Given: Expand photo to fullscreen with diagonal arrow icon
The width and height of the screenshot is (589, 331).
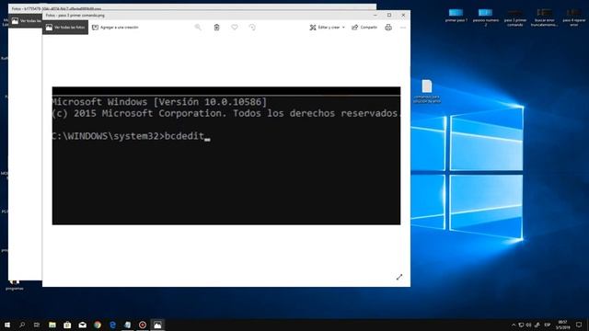Looking at the screenshot, I should (x=399, y=277).
